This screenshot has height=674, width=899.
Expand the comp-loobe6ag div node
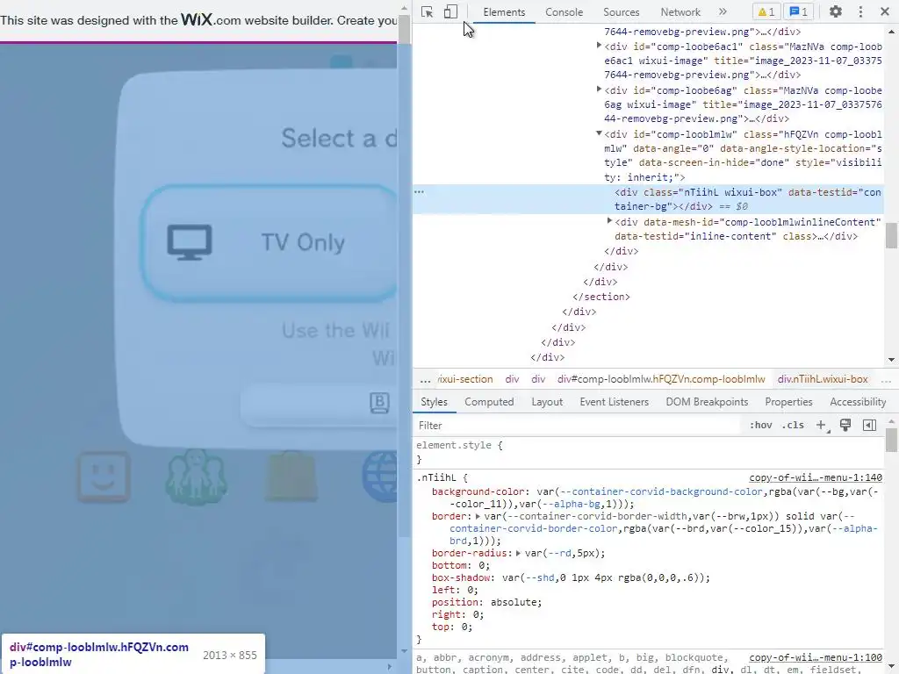pyautogui.click(x=599, y=90)
